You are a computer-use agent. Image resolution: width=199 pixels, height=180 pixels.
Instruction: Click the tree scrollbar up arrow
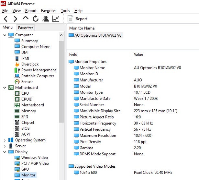[x=61, y=35]
